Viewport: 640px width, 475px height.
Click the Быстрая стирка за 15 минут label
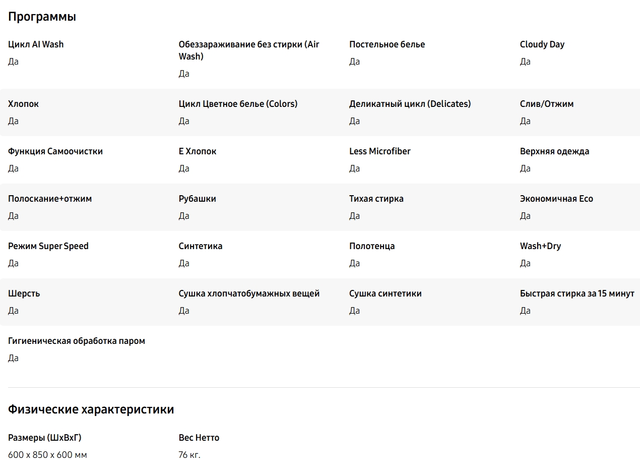(x=577, y=293)
